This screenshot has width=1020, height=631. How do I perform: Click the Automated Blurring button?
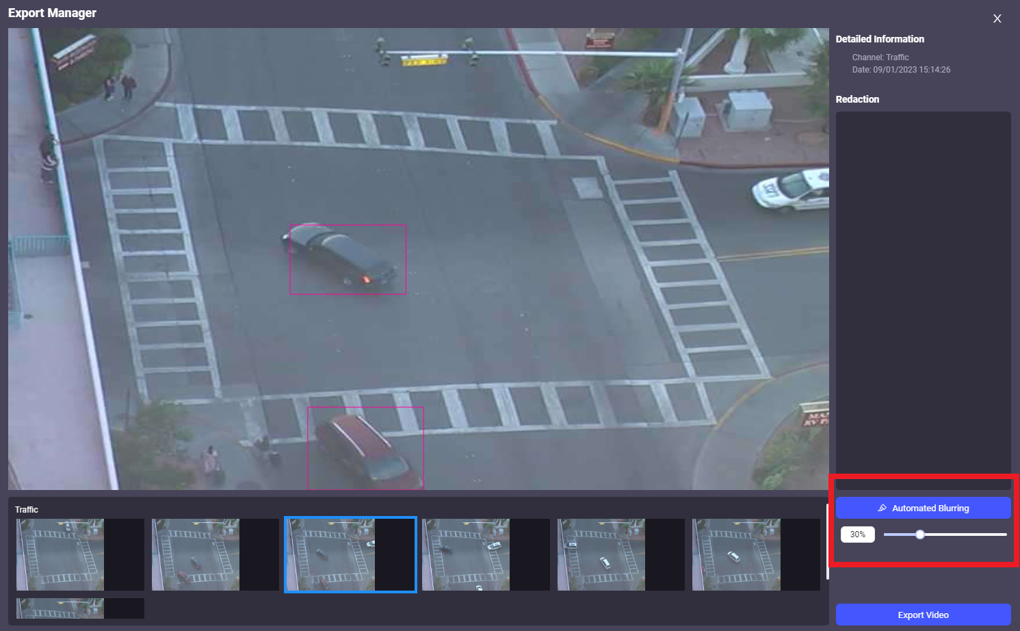pos(923,508)
